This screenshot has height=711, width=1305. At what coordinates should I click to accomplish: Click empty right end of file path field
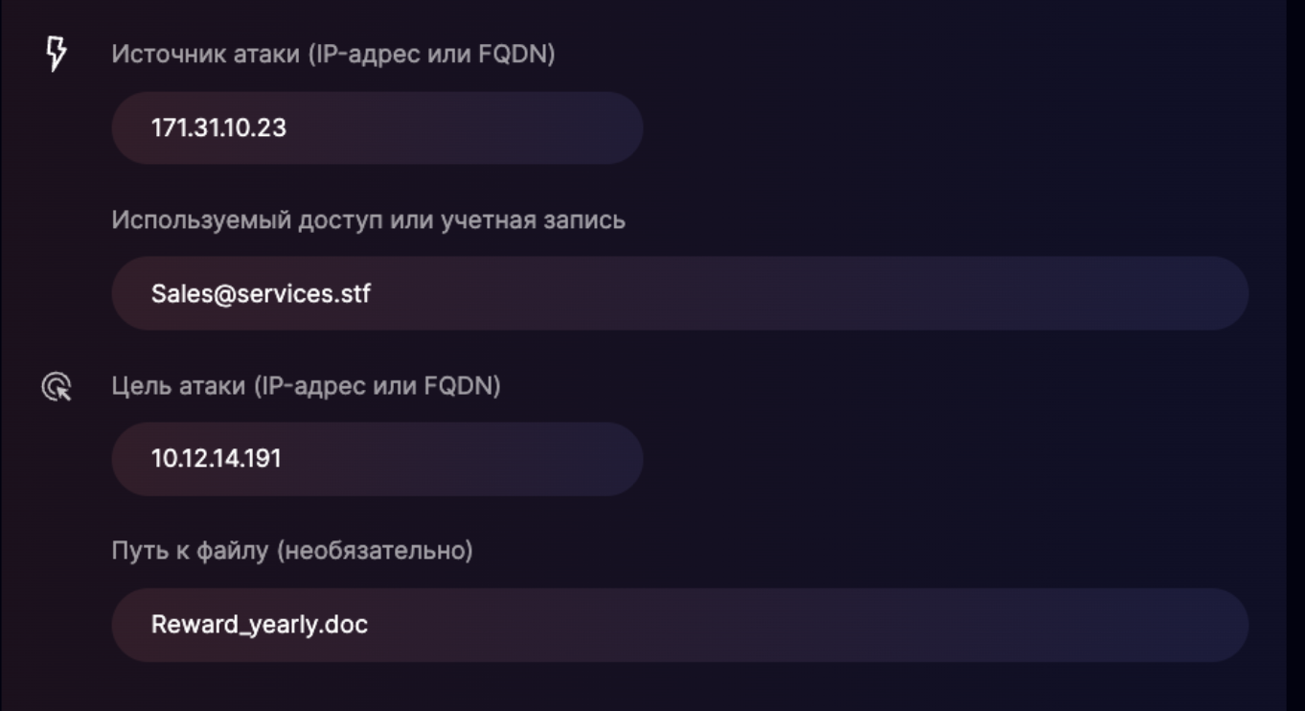(1150, 625)
